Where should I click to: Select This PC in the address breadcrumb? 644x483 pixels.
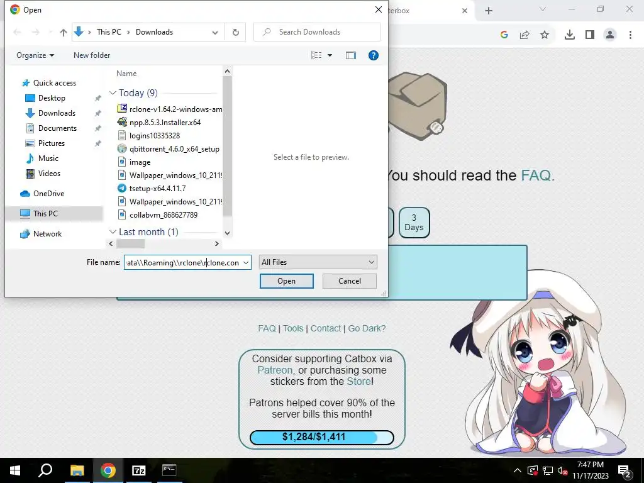coord(109,32)
